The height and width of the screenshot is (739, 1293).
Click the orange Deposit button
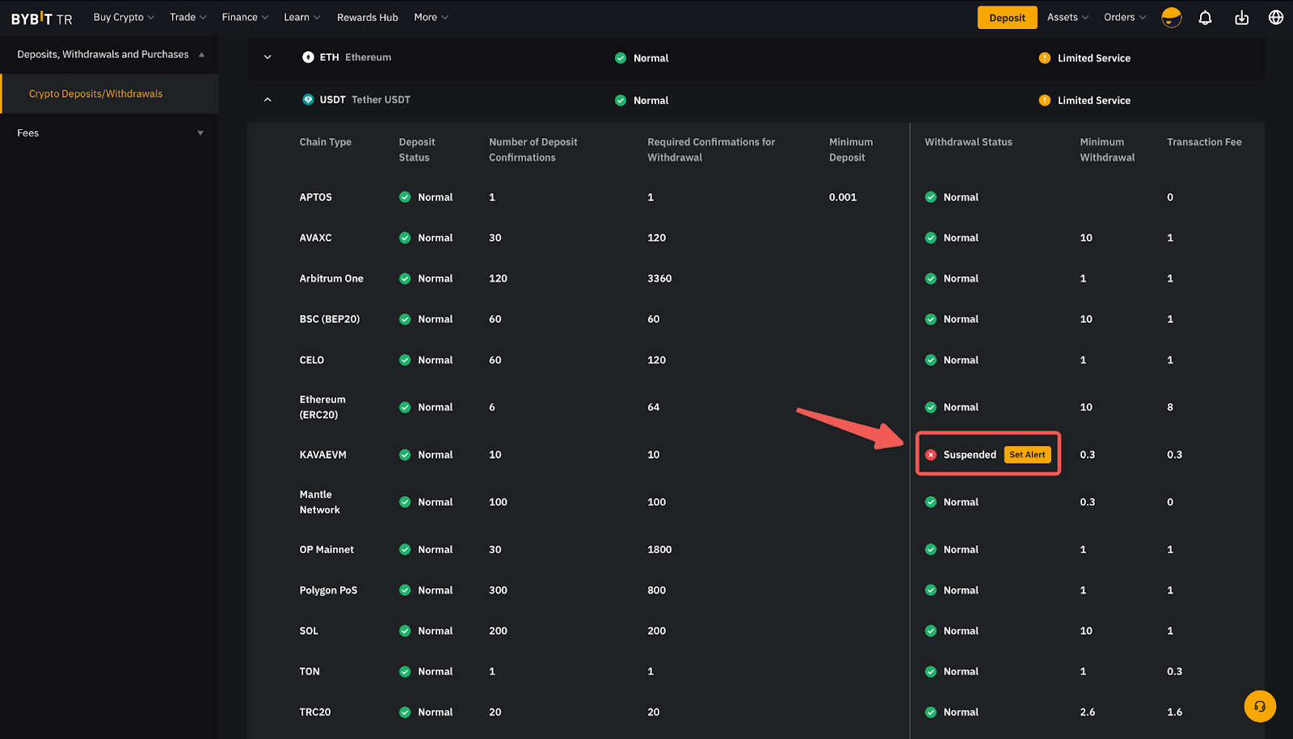(x=1007, y=18)
